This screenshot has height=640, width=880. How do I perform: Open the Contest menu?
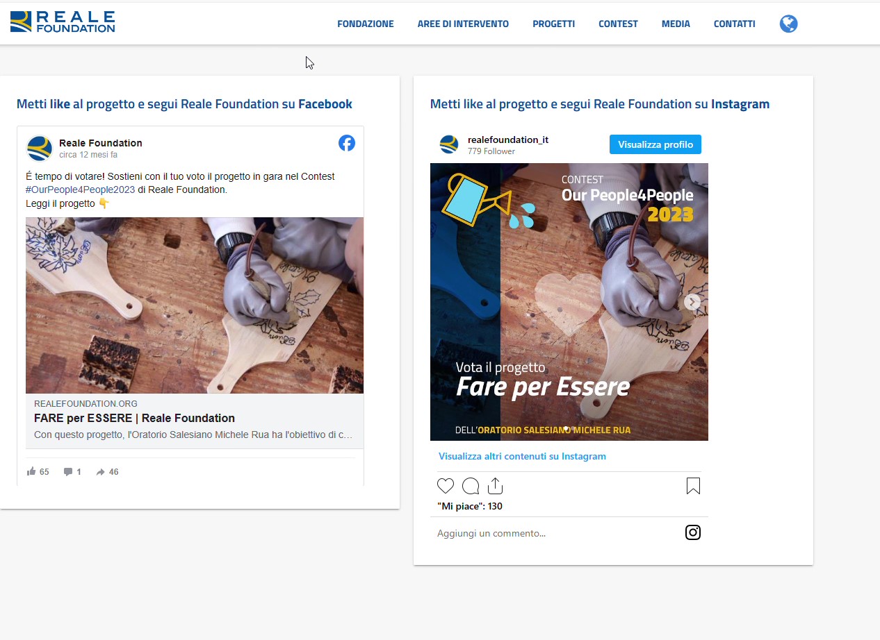[x=618, y=24]
